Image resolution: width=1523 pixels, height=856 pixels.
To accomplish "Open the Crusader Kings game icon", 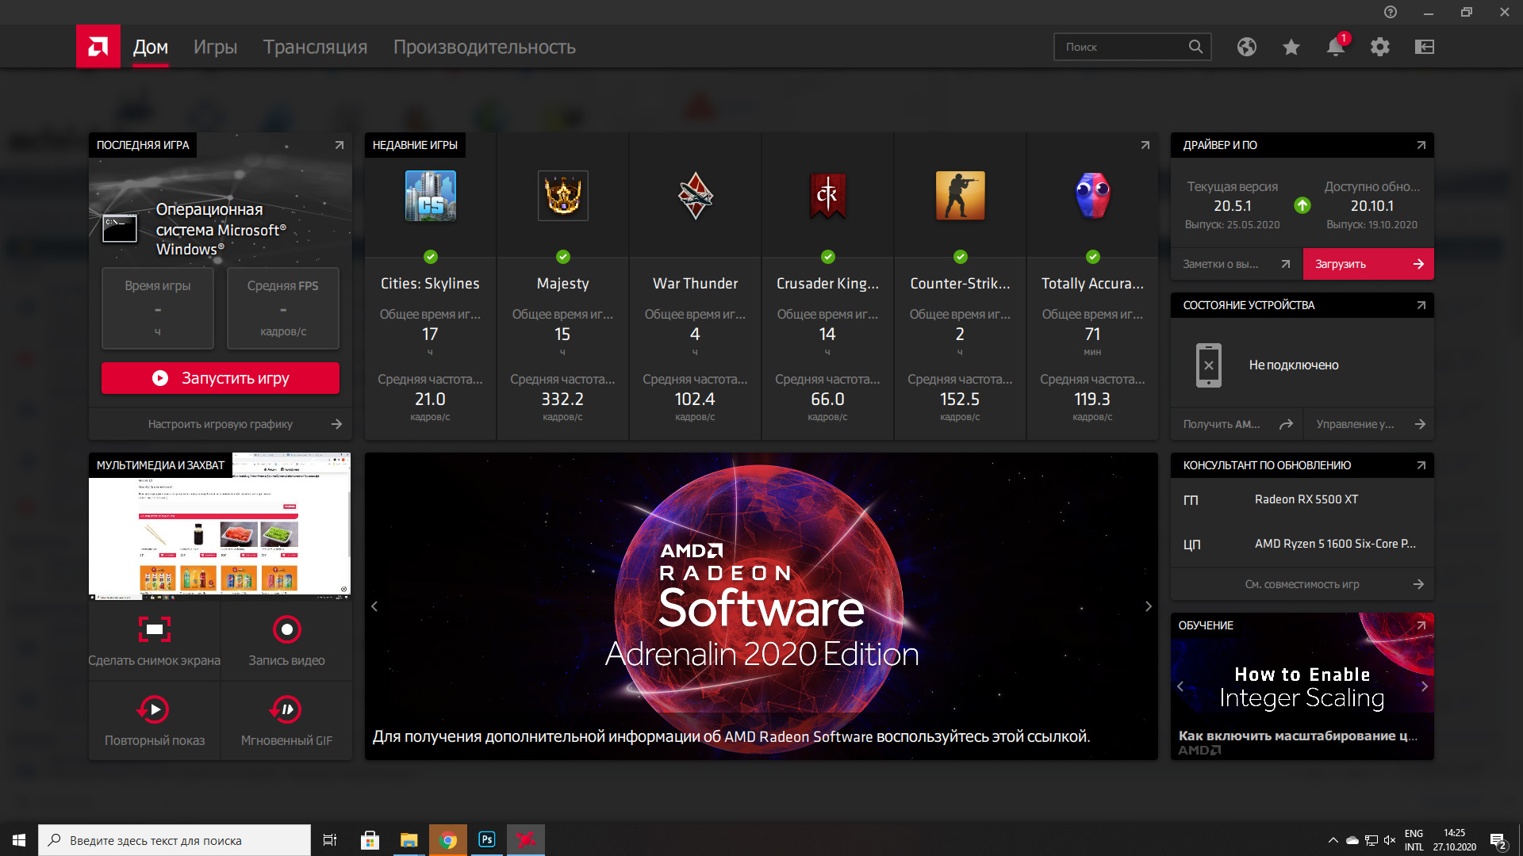I will [827, 196].
